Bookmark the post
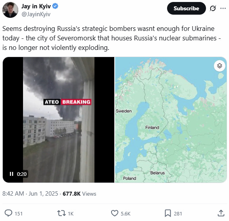This screenshot has width=229, height=221. [x=168, y=213]
